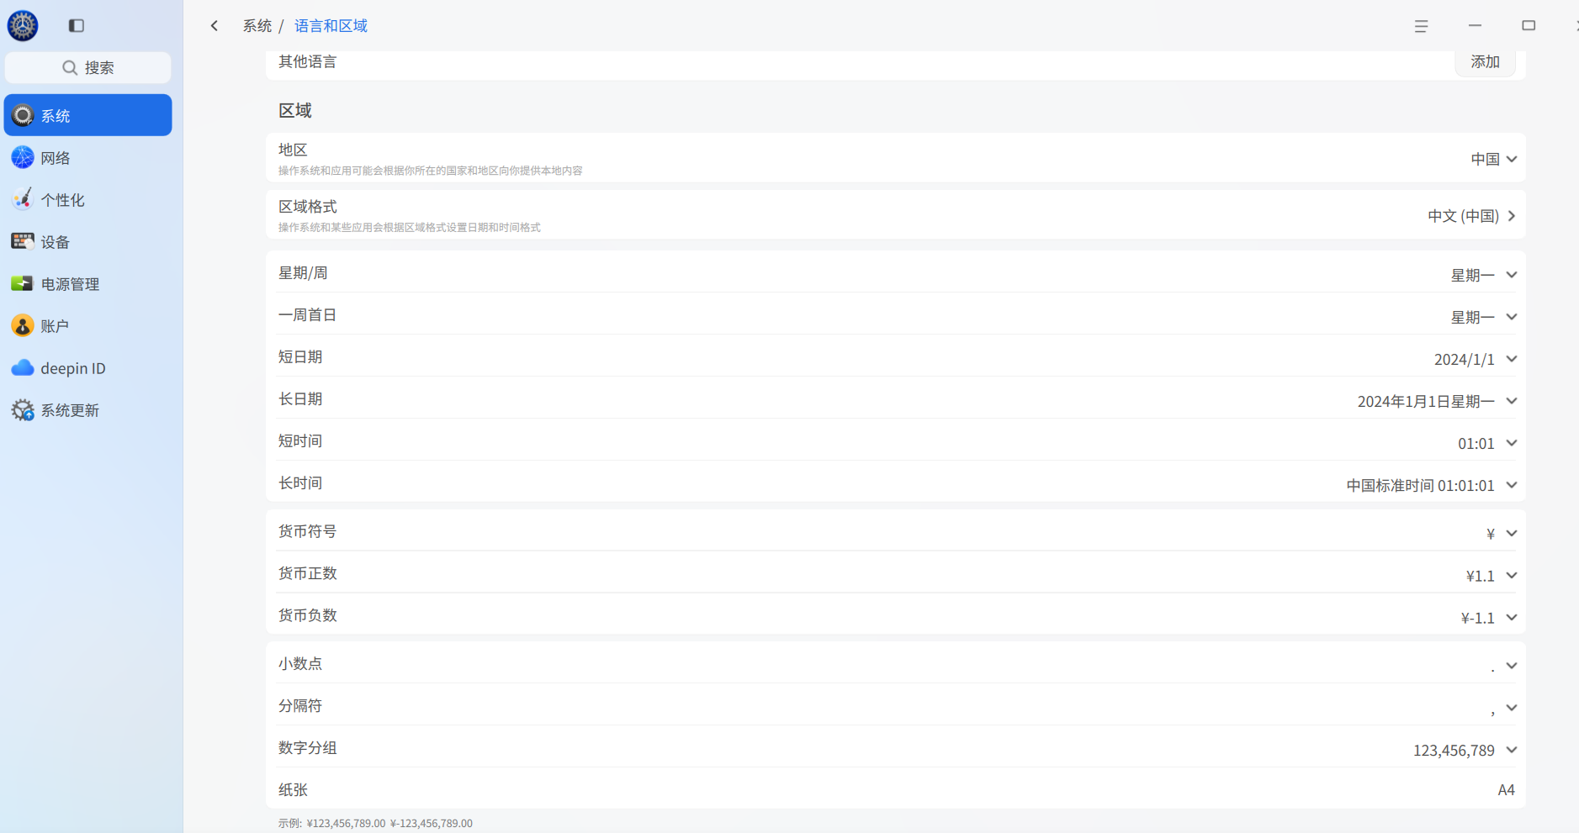Viewport: 1579px width, 833px height.
Task: Maximize the window
Action: point(1529,26)
